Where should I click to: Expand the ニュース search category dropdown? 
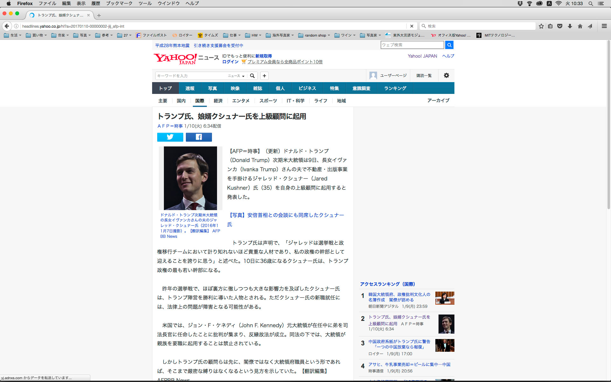[x=236, y=76]
